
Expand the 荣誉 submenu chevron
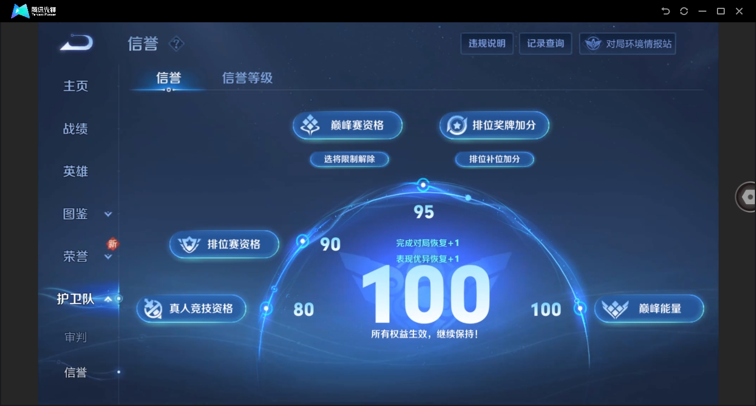click(108, 257)
